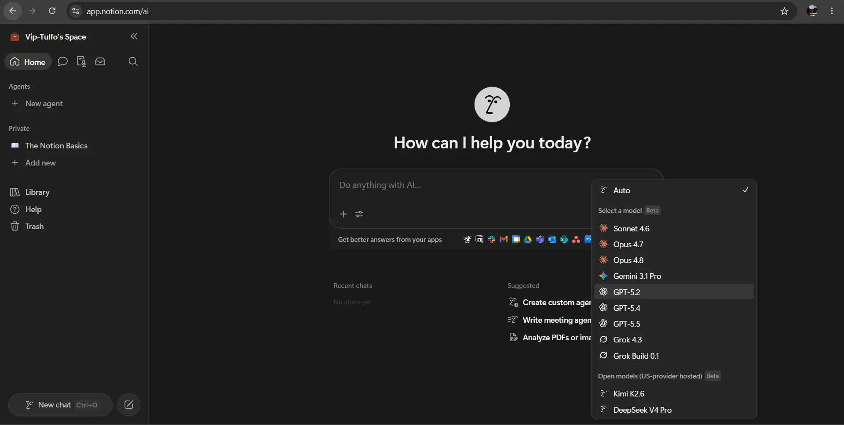
Task: Choose Opus 4.8 model
Action: pos(674,260)
